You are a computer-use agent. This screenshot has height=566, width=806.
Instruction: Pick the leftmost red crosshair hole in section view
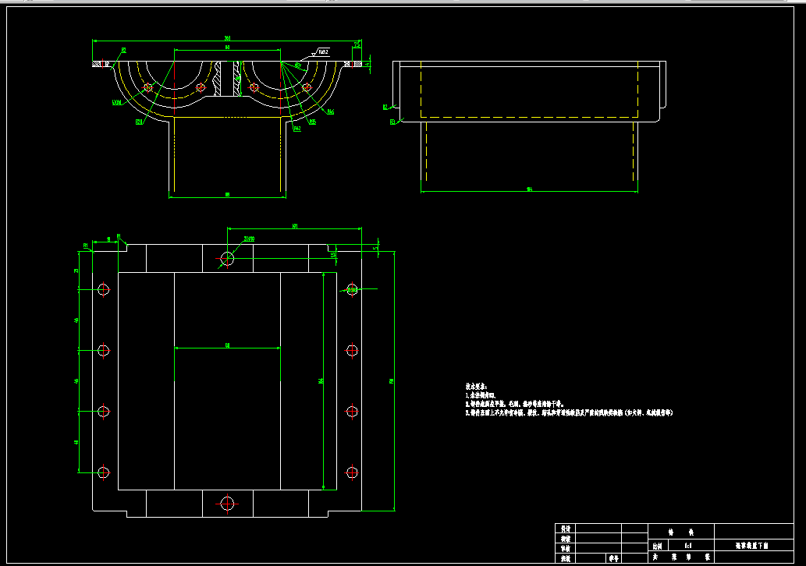coord(148,87)
